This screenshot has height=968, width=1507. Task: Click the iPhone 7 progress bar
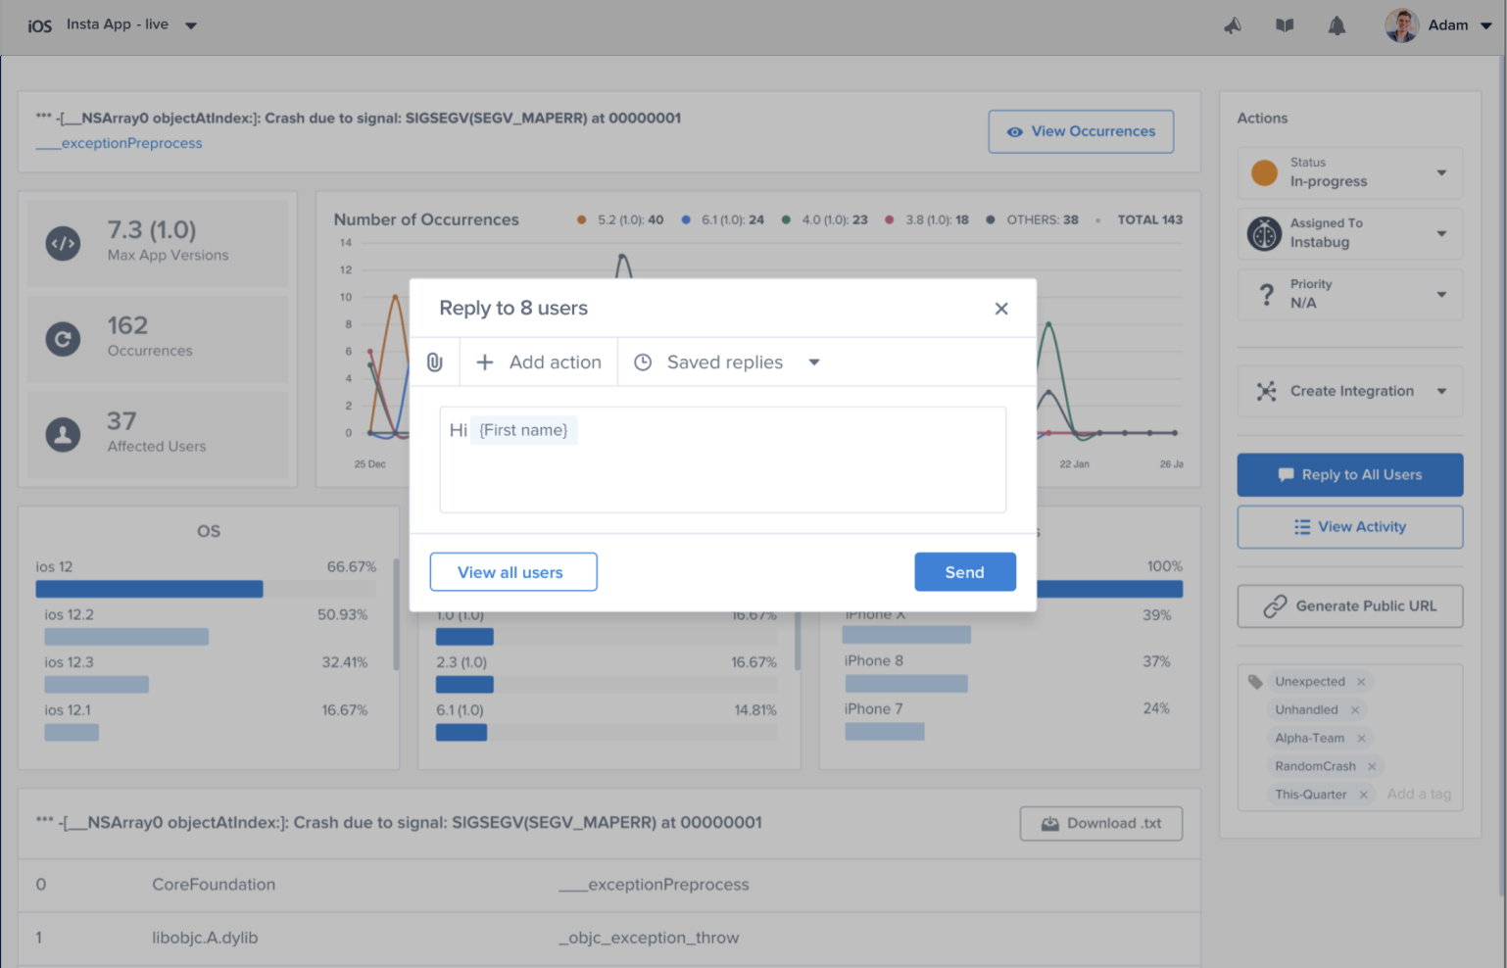pyautogui.click(x=885, y=731)
